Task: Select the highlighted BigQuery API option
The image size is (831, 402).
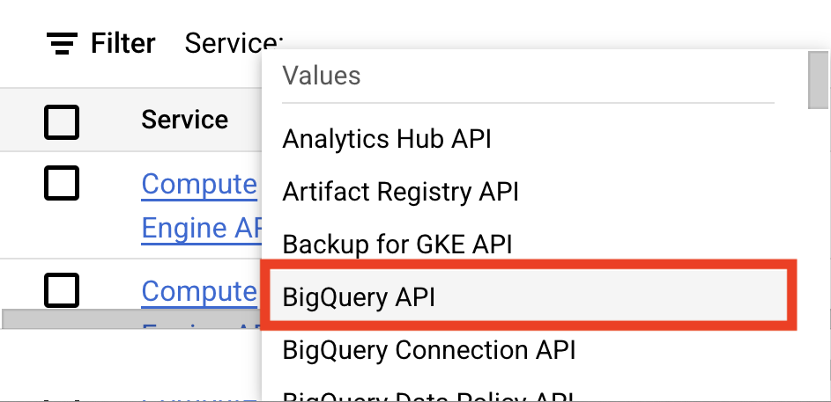Action: pos(359,296)
